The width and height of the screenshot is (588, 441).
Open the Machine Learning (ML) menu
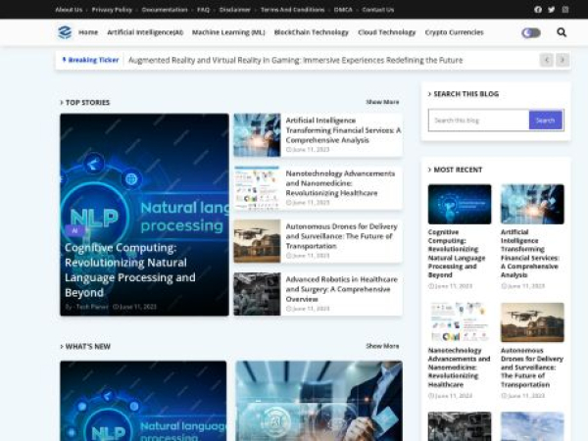228,32
